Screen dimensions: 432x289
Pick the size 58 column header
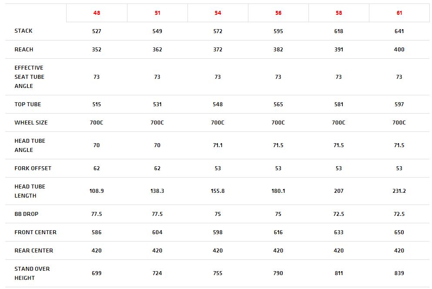(338, 13)
